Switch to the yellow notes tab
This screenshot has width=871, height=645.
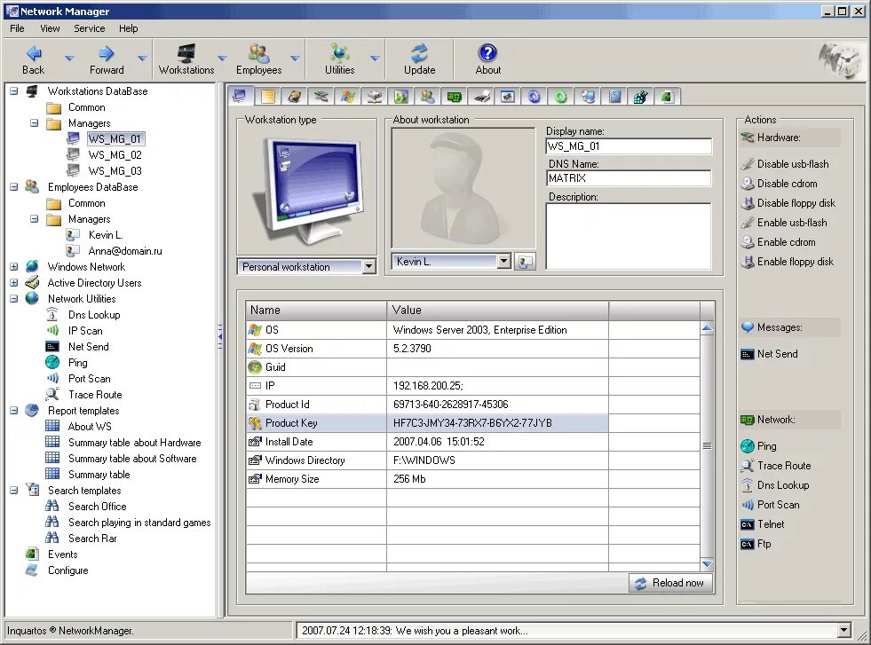[x=268, y=97]
